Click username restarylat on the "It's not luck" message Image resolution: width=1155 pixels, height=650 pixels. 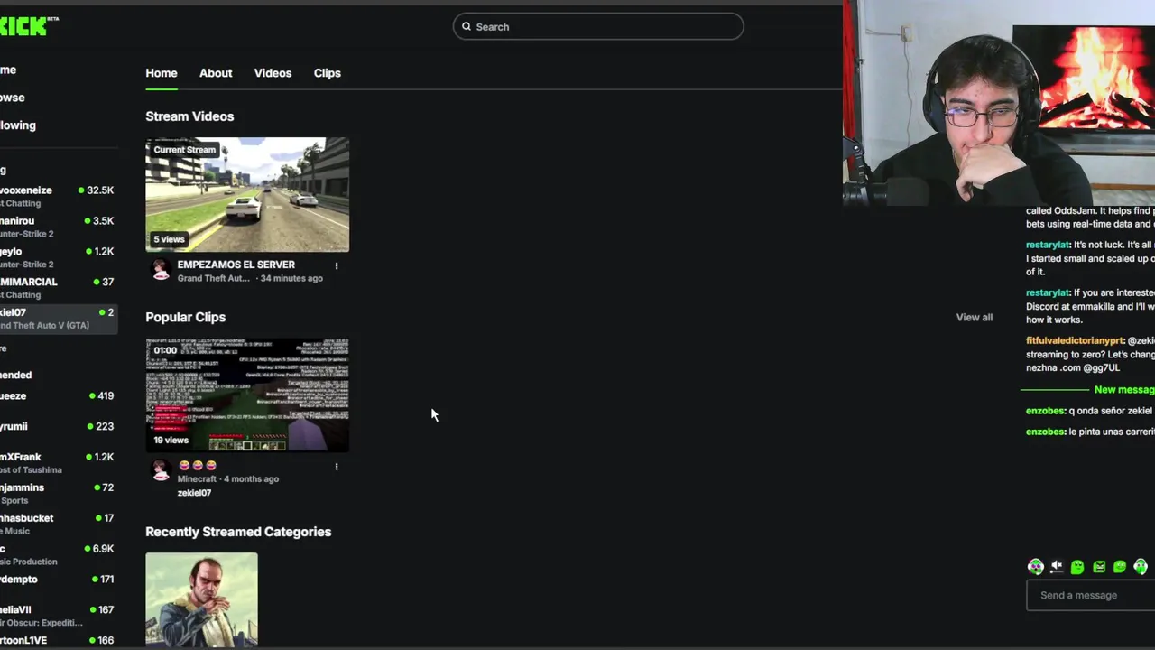[x=1048, y=245]
